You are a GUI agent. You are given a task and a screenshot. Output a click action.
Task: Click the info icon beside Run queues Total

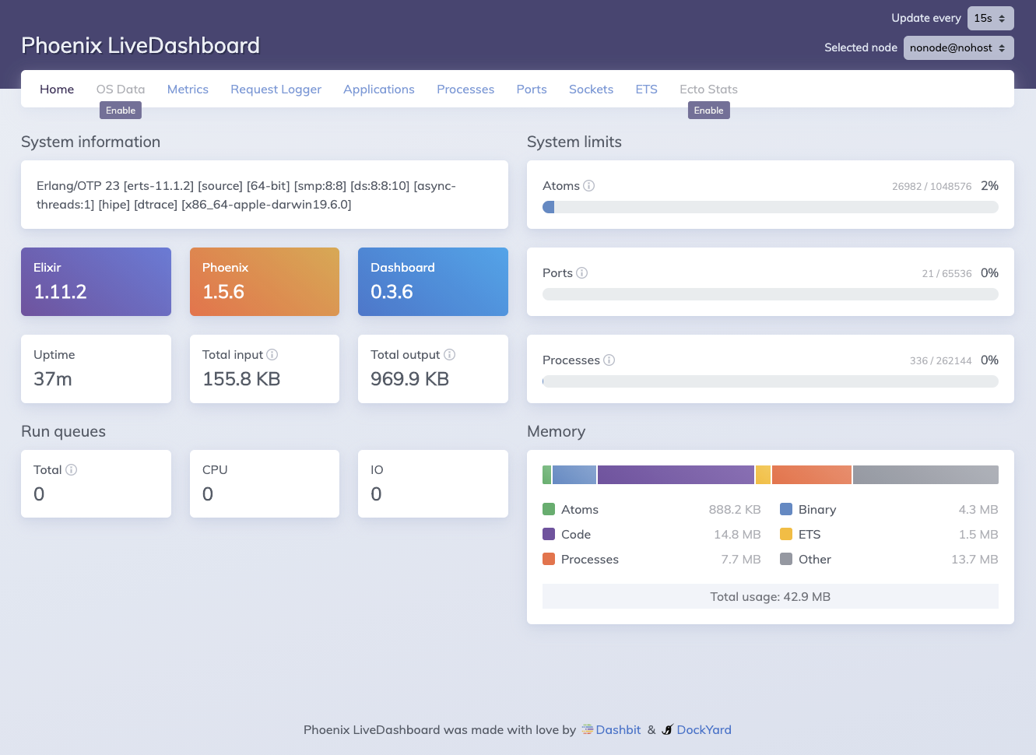72,470
